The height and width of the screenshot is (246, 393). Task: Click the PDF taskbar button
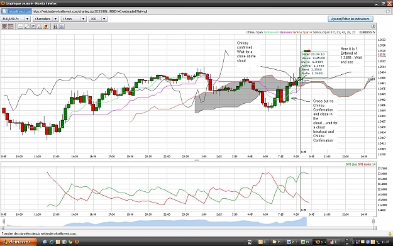333,242
